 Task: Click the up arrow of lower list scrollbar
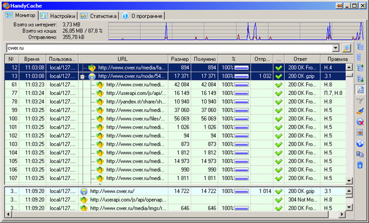click(x=349, y=191)
